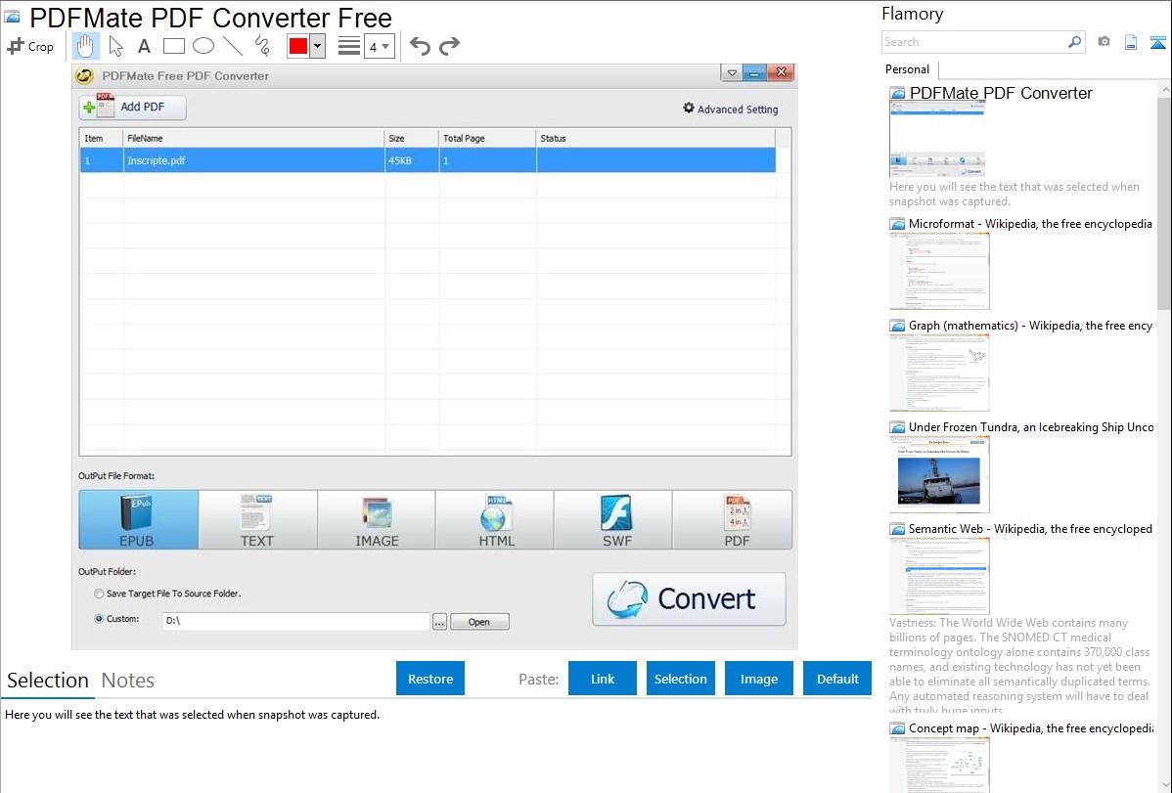This screenshot has width=1172, height=793.
Task: Click the Open folder button
Action: pos(479,622)
